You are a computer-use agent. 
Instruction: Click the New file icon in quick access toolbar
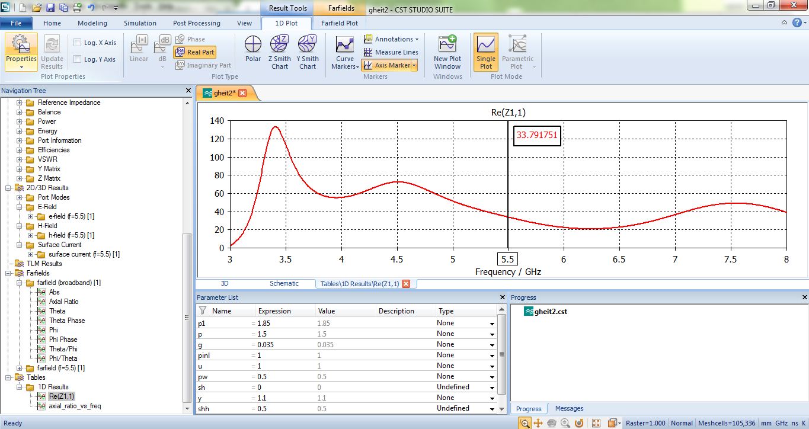coord(23,8)
